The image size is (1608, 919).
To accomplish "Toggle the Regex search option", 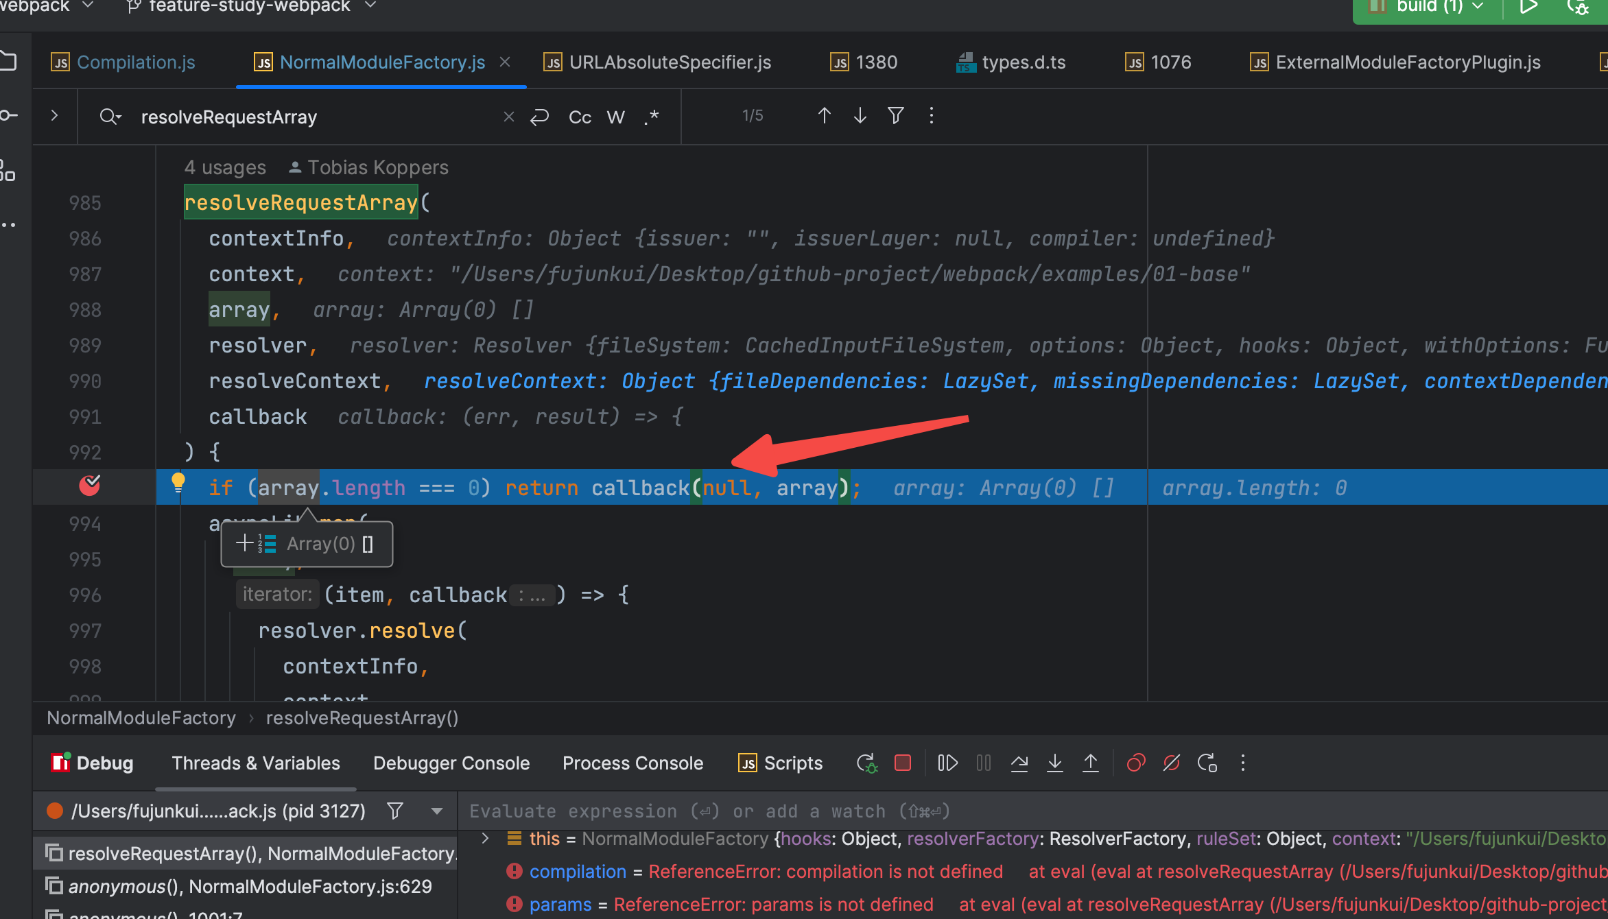I will coord(652,117).
